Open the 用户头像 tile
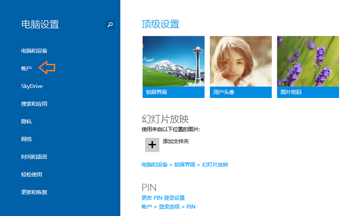Screen dimensions: 350x216 point(241,67)
